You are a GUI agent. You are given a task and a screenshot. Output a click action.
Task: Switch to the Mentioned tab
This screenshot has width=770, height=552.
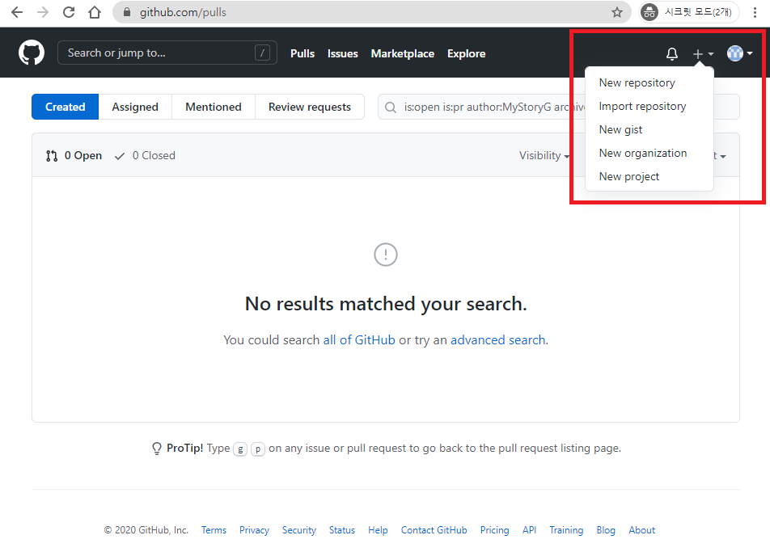(213, 106)
